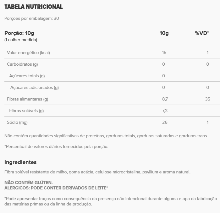220x213 pixels.
Task: Click the 26 sódio value
Action: point(165,122)
